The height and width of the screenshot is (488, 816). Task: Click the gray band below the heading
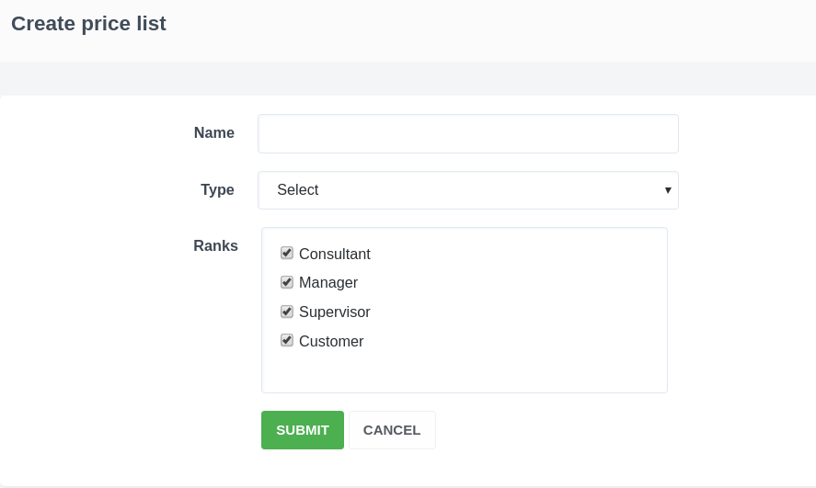point(408,78)
